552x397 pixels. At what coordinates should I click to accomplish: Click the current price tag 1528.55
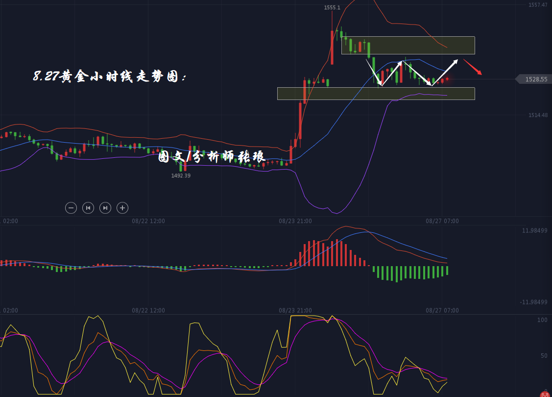536,79
